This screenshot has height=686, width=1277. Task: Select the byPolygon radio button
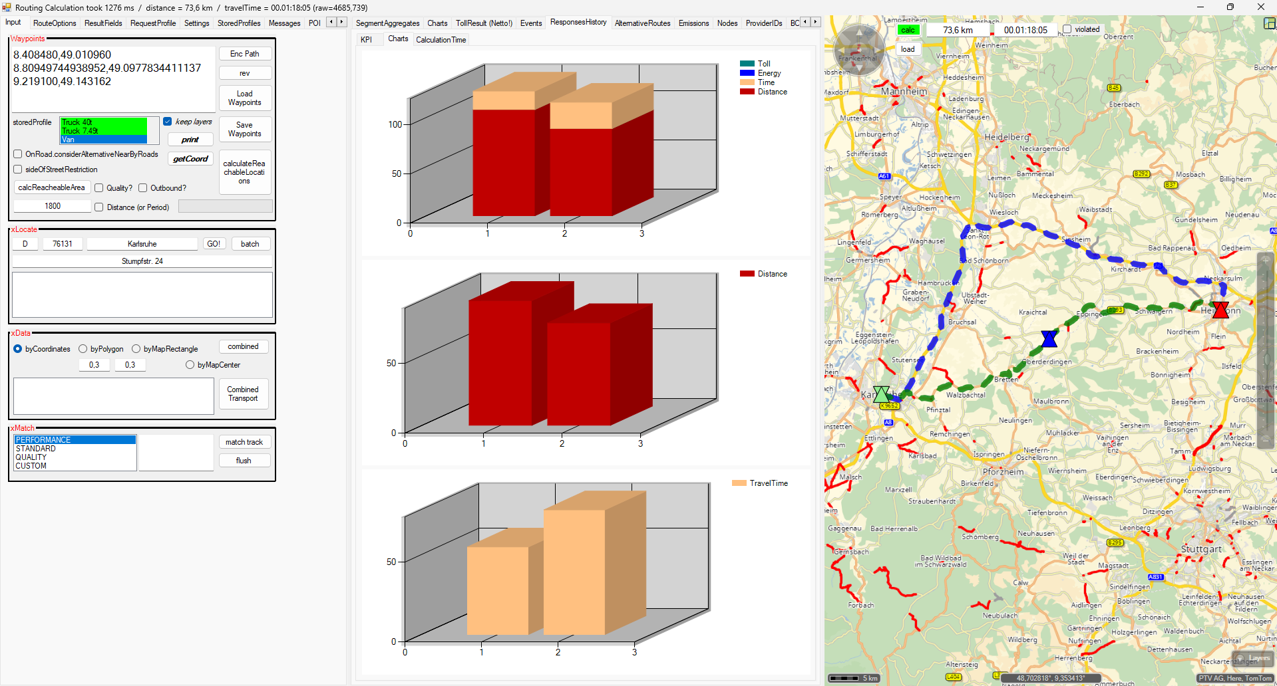click(83, 349)
